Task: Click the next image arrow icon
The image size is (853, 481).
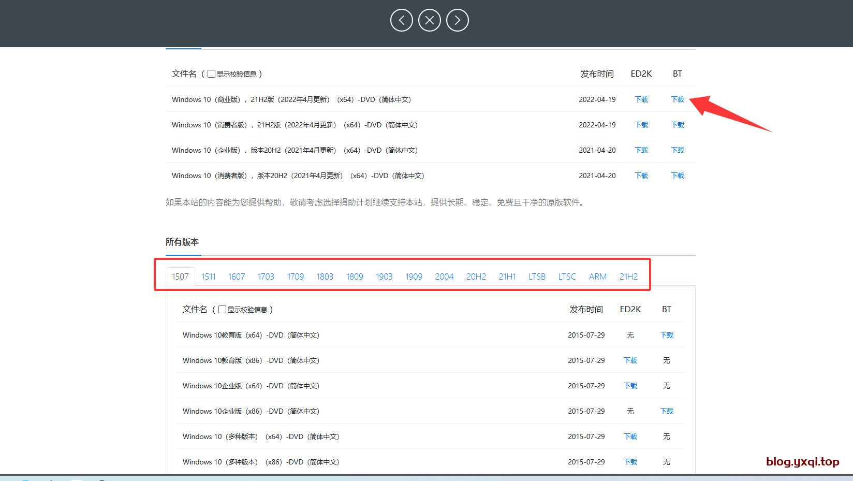Action: pyautogui.click(x=457, y=20)
